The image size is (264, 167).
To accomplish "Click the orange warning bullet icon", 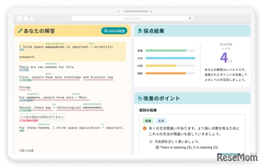I will coord(145,128).
